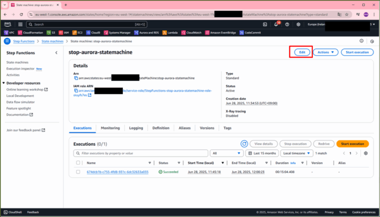Click the AWS console search box
The image size is (380, 217).
[x=87, y=24]
